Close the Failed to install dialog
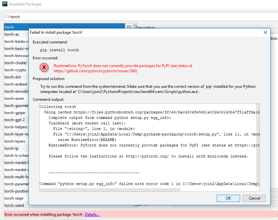 pos(265,32)
